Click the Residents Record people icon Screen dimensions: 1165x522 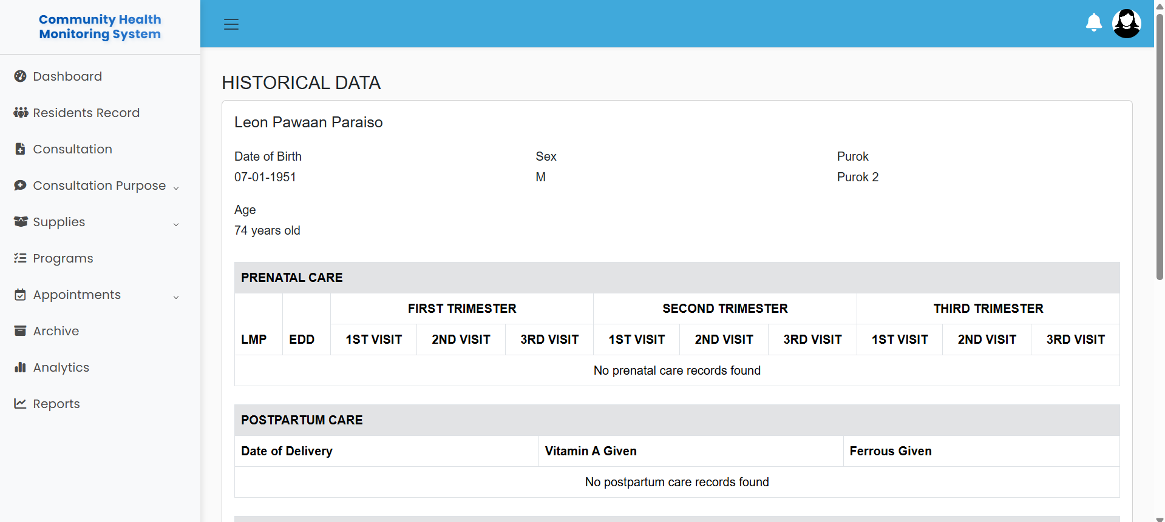[x=21, y=113]
